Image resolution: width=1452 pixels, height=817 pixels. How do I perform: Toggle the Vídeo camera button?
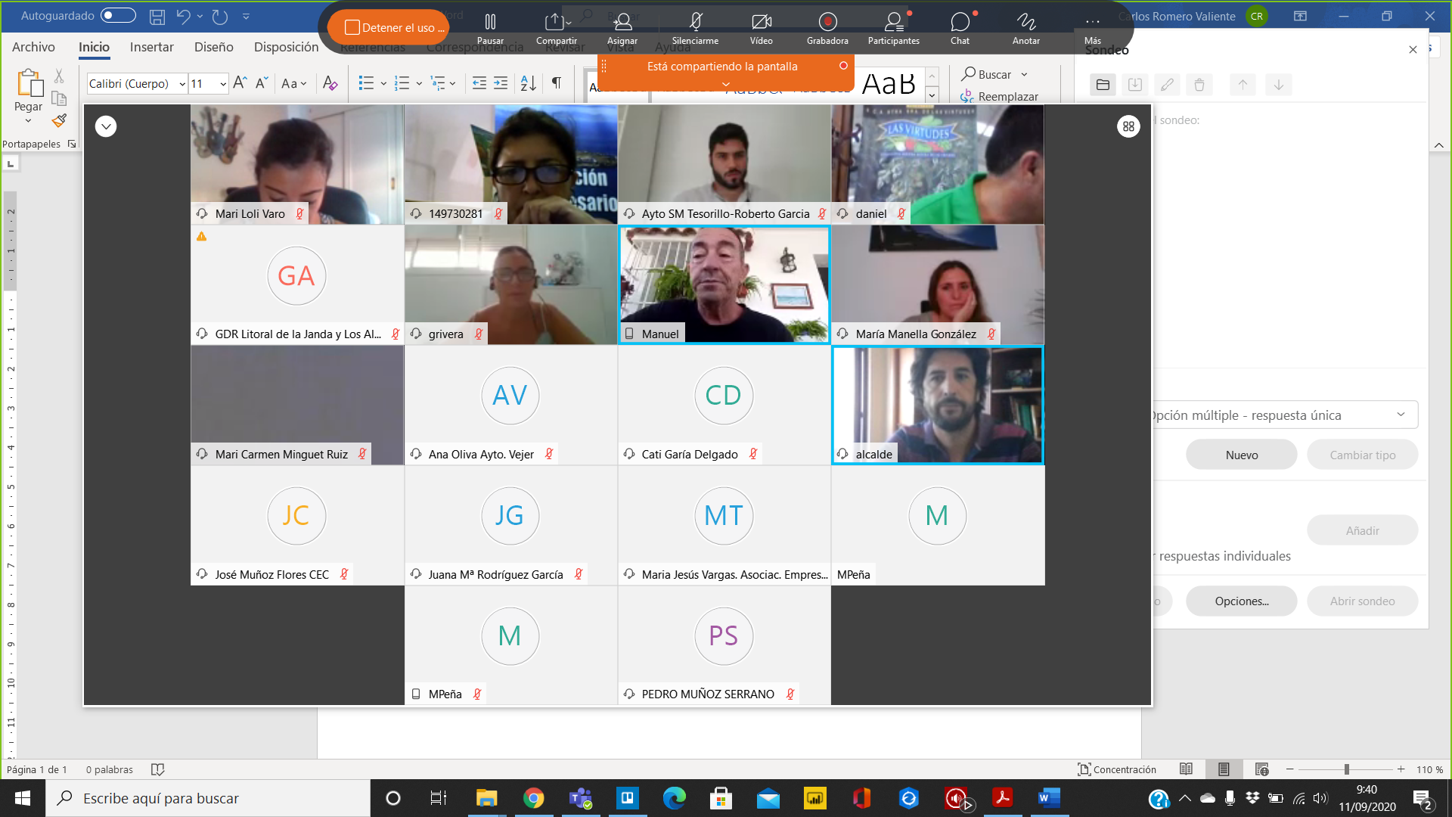[x=762, y=28]
